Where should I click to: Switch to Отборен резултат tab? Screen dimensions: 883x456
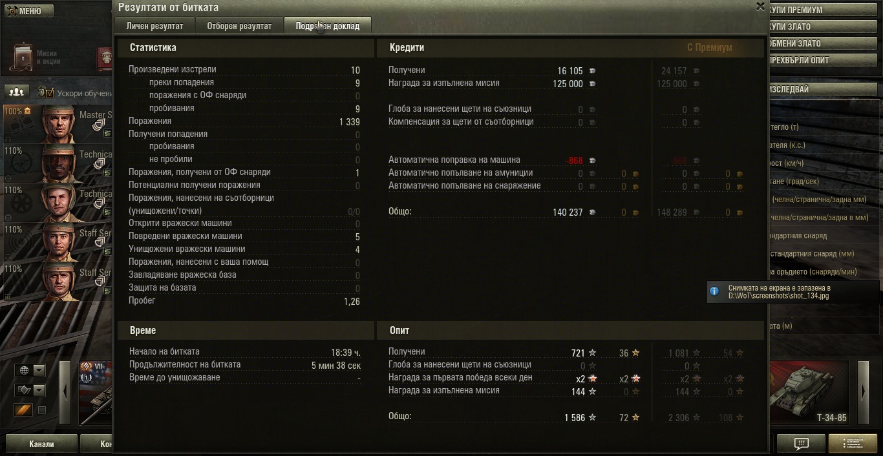pos(239,26)
